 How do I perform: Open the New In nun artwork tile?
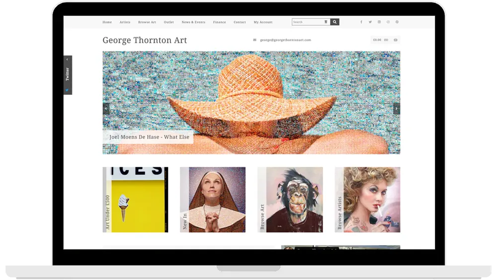point(213,200)
